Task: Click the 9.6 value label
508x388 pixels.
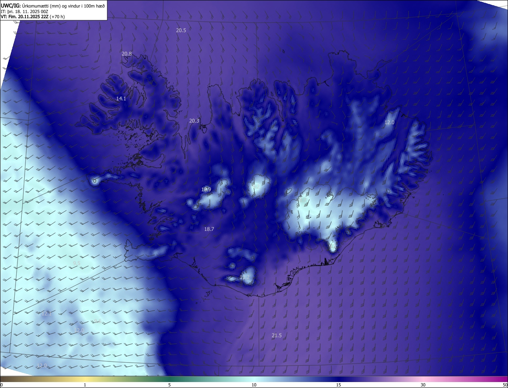Action: point(97,321)
